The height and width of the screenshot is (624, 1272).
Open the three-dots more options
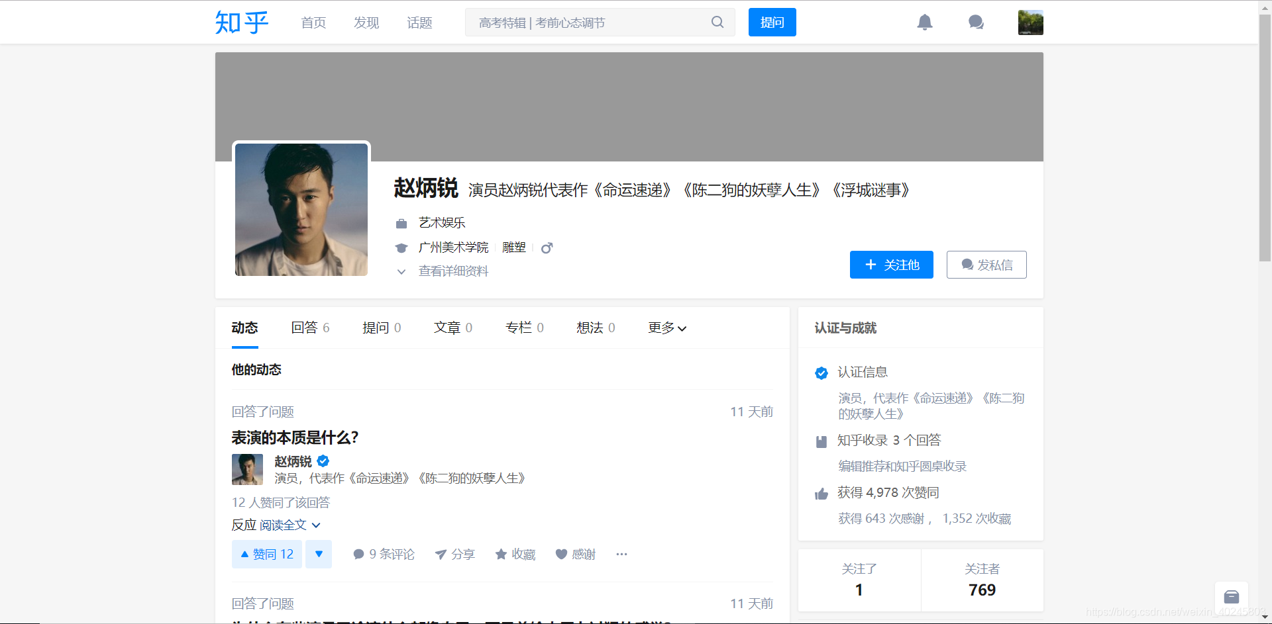tap(621, 555)
